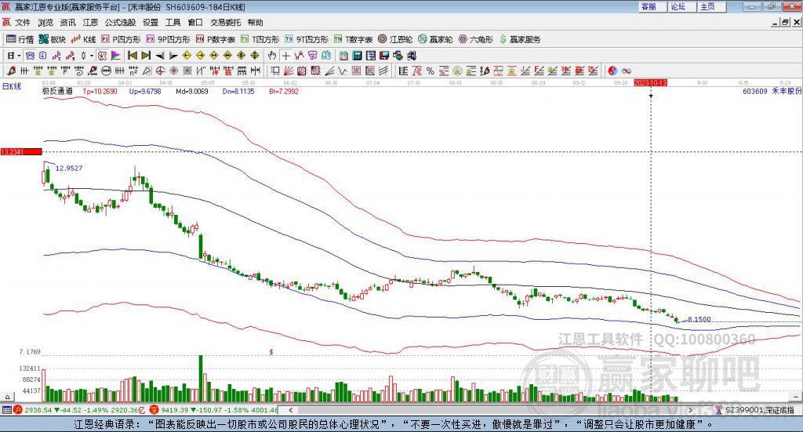Click the Tp=10.2690 indicator value
Screen dimensions: 803x432
[x=100, y=91]
